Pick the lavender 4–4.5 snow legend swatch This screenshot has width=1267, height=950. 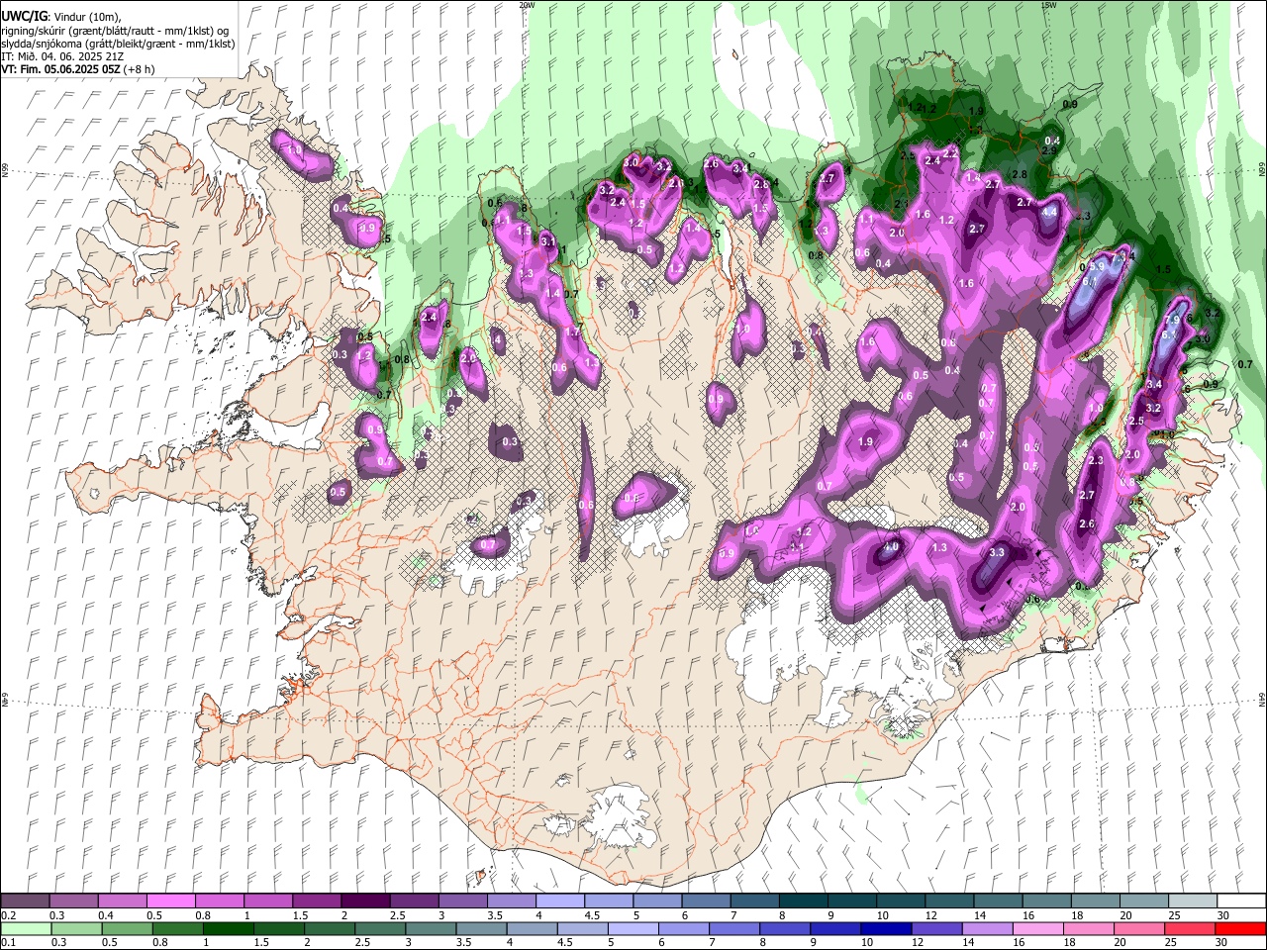click(x=558, y=901)
